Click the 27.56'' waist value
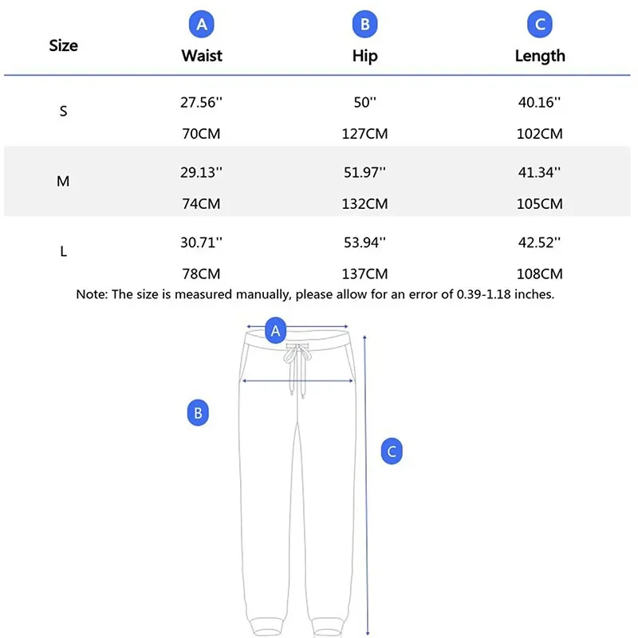Image resolution: width=638 pixels, height=638 pixels. pos(202,102)
